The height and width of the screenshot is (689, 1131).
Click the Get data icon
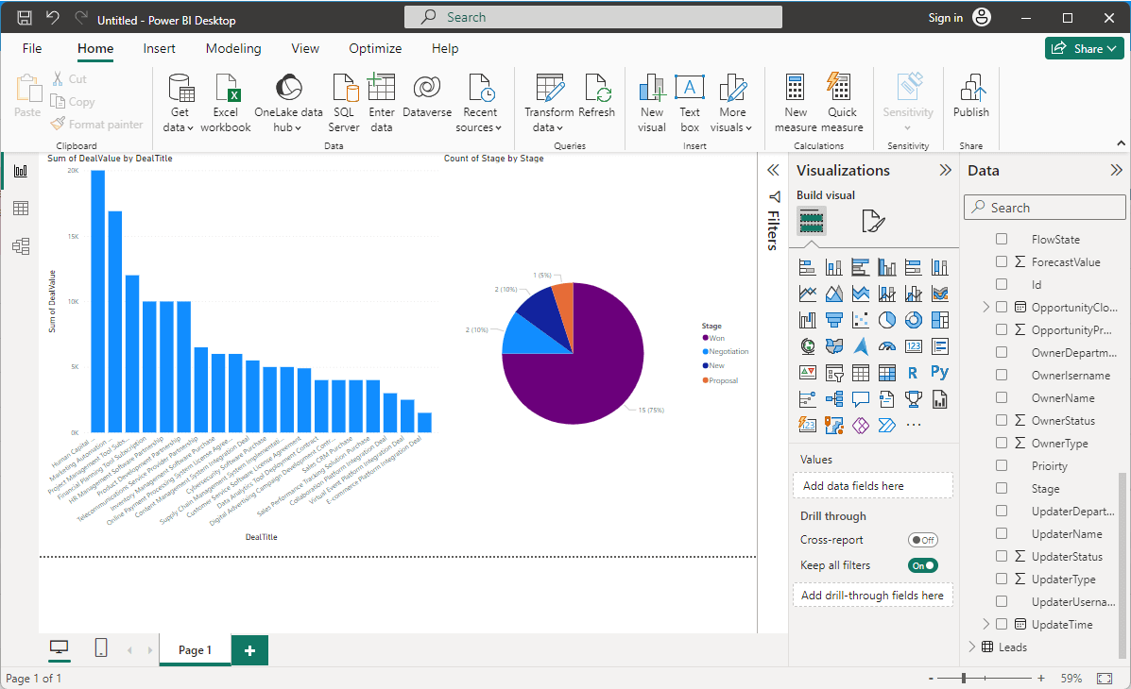pyautogui.click(x=178, y=90)
